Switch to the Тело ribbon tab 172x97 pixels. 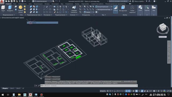point(15,4)
